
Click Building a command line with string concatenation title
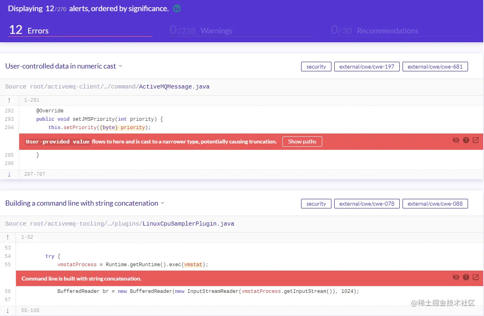81,203
